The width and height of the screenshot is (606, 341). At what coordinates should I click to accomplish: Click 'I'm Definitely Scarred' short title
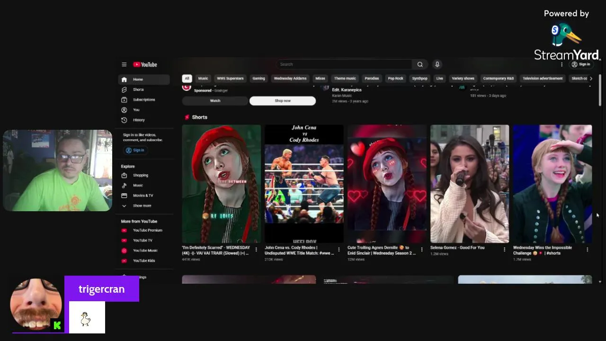pos(215,251)
